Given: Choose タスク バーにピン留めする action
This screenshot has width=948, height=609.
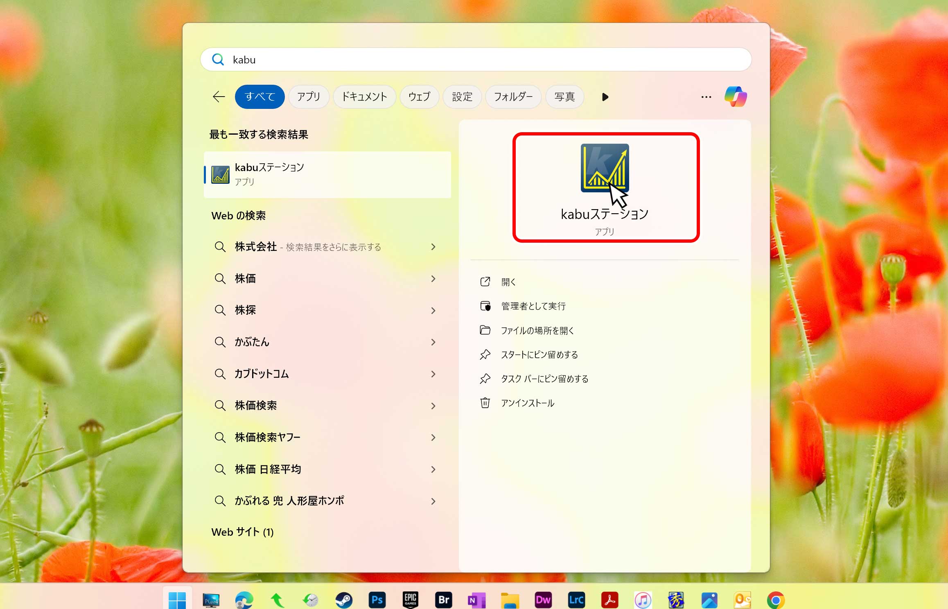Looking at the screenshot, I should coord(534,379).
